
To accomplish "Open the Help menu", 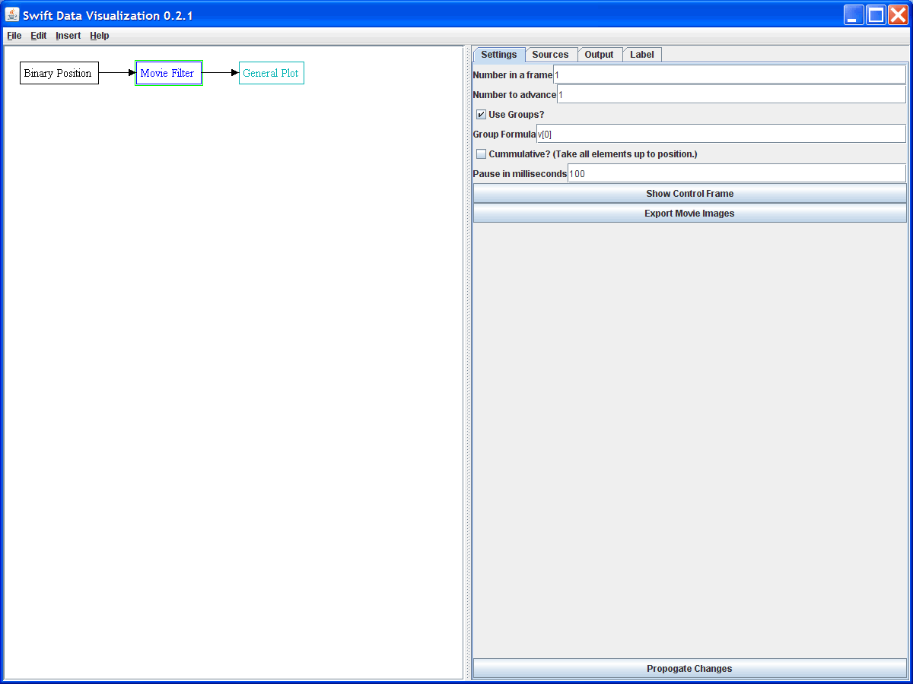I will tap(100, 36).
